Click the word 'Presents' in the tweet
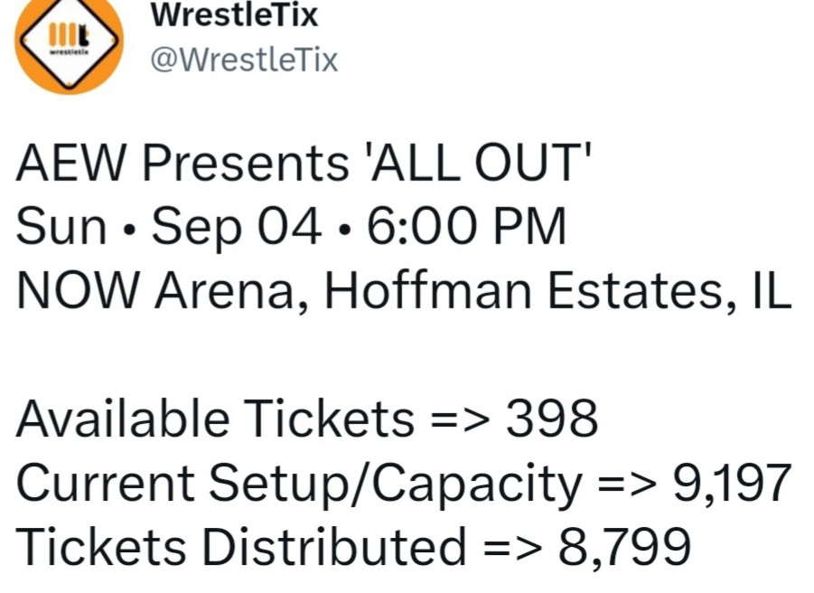The height and width of the screenshot is (593, 814). pos(246,162)
